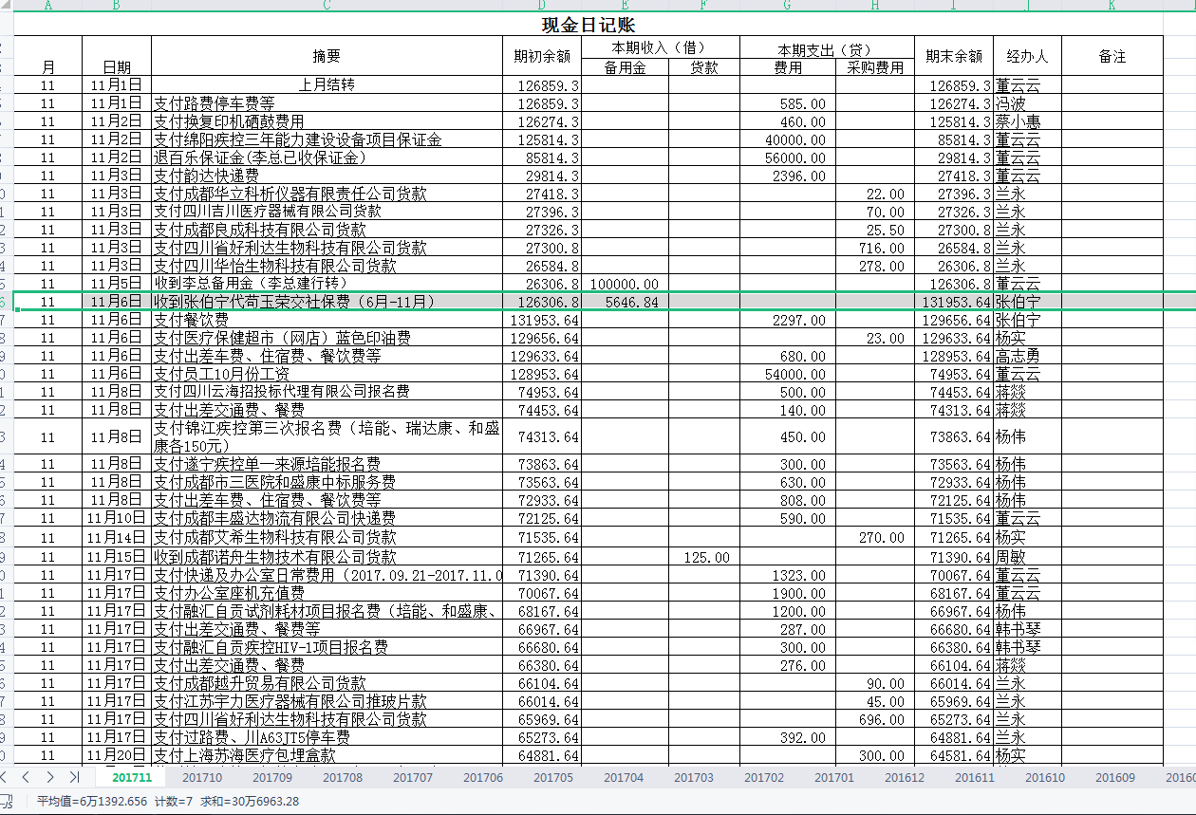Select cell 支付员工10月份工资

[327, 374]
